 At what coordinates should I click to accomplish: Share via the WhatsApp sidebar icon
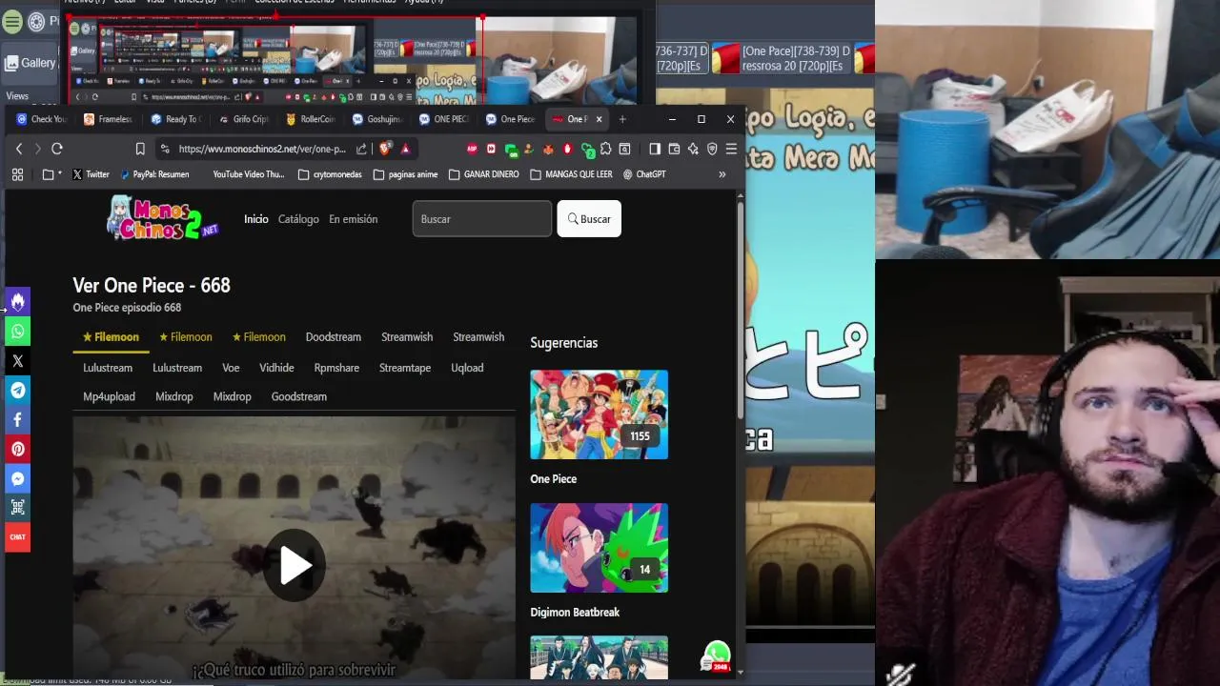click(x=17, y=332)
